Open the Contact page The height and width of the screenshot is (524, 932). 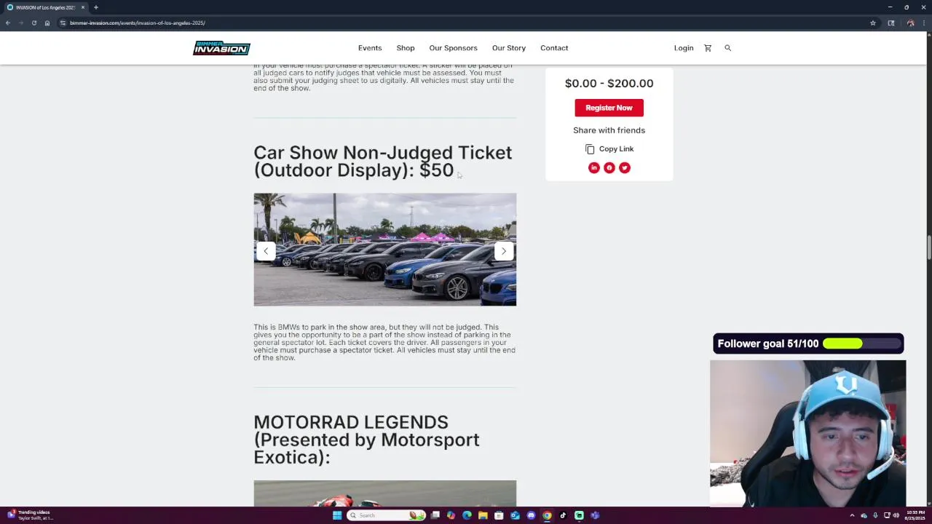[554, 48]
